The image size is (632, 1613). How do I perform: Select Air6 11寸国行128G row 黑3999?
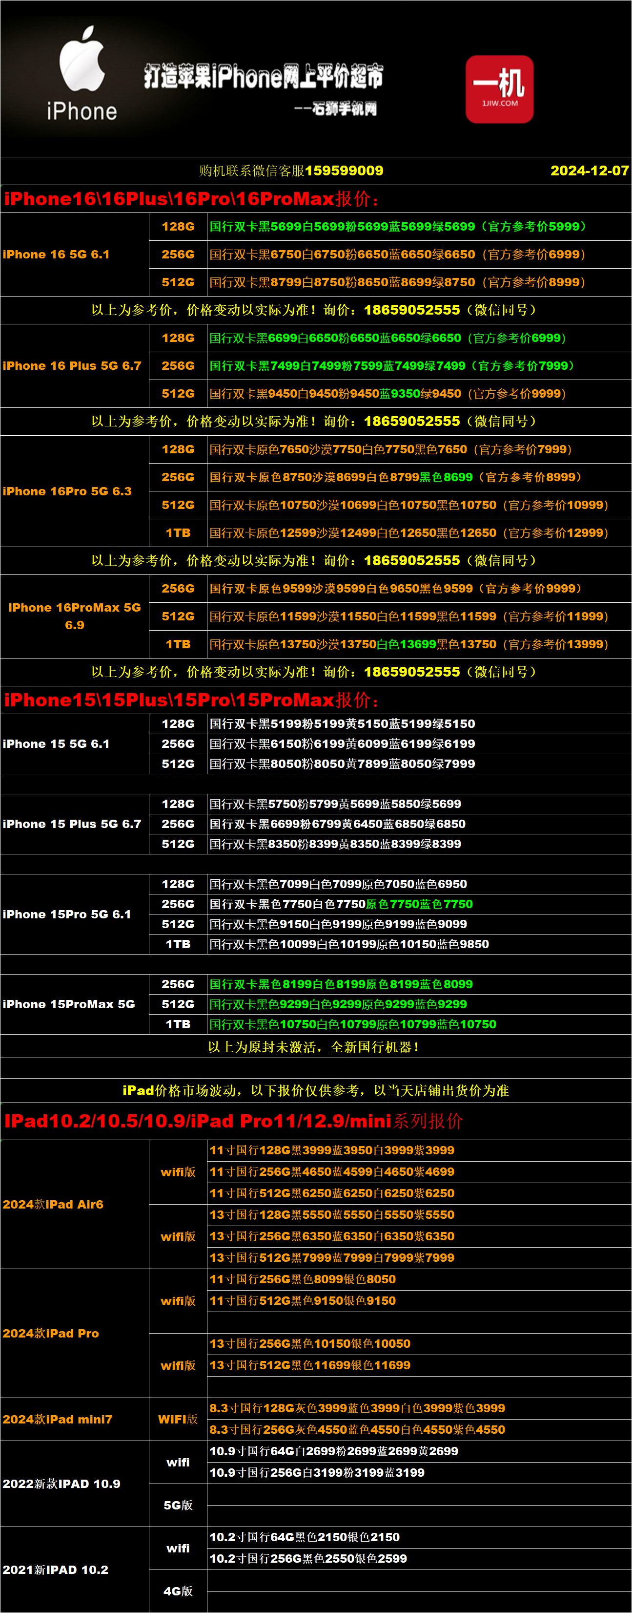[419, 1150]
